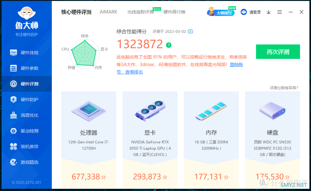Viewport: 311px width, 191px height.
Task: Click the 16 GB 三星 DDR4 description
Action: (x=211, y=145)
